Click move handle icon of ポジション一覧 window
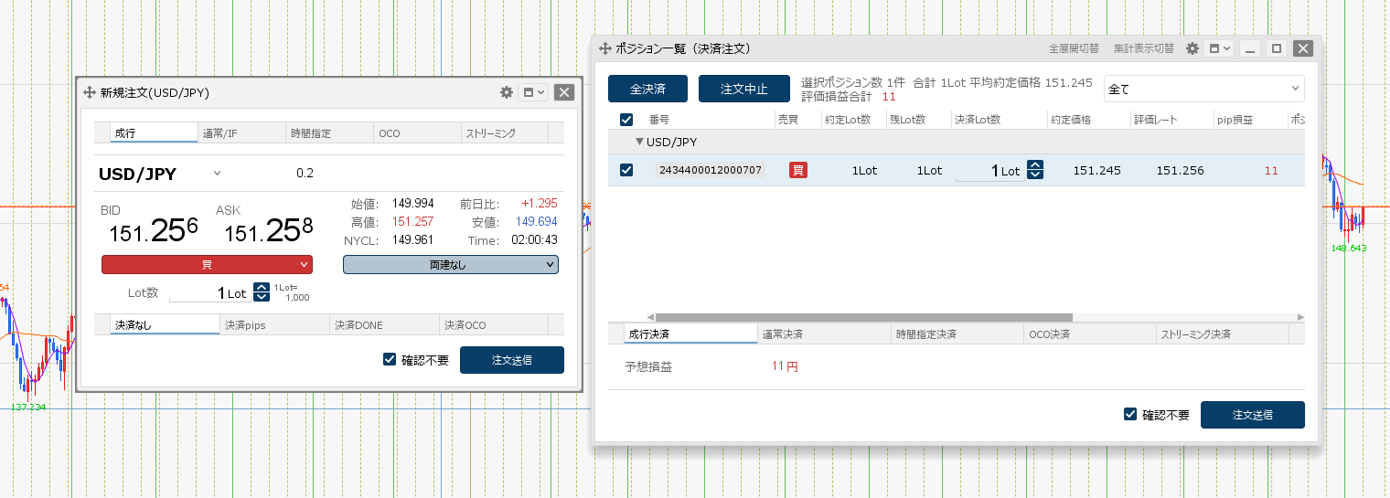 click(x=604, y=48)
